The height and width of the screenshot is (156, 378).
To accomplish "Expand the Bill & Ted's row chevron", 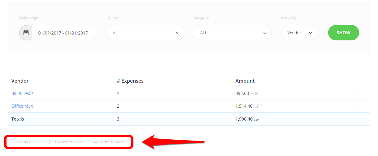I will point(355,93).
